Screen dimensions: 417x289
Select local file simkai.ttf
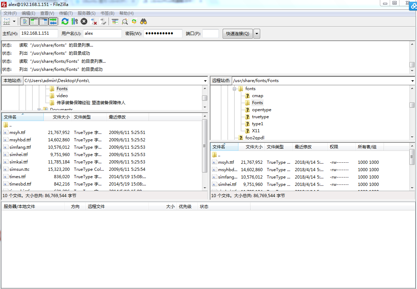point(19,162)
